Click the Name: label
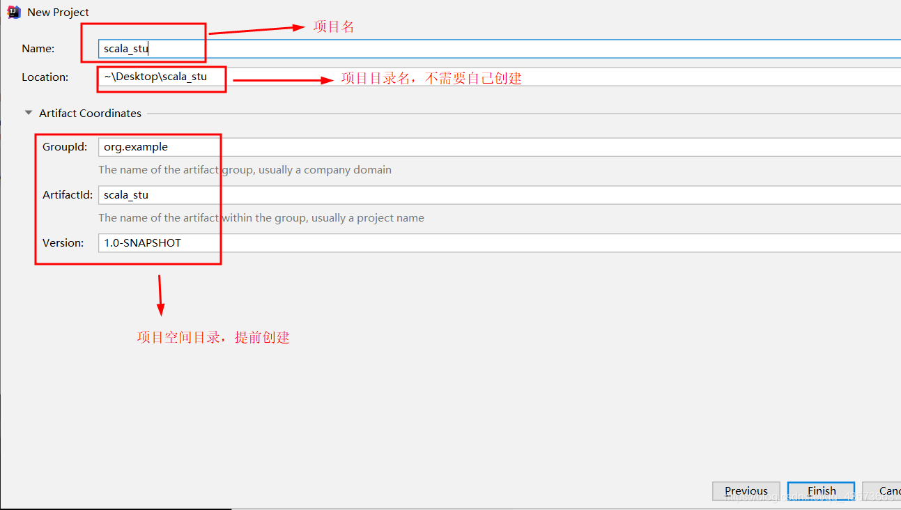The image size is (901, 510). pos(38,49)
